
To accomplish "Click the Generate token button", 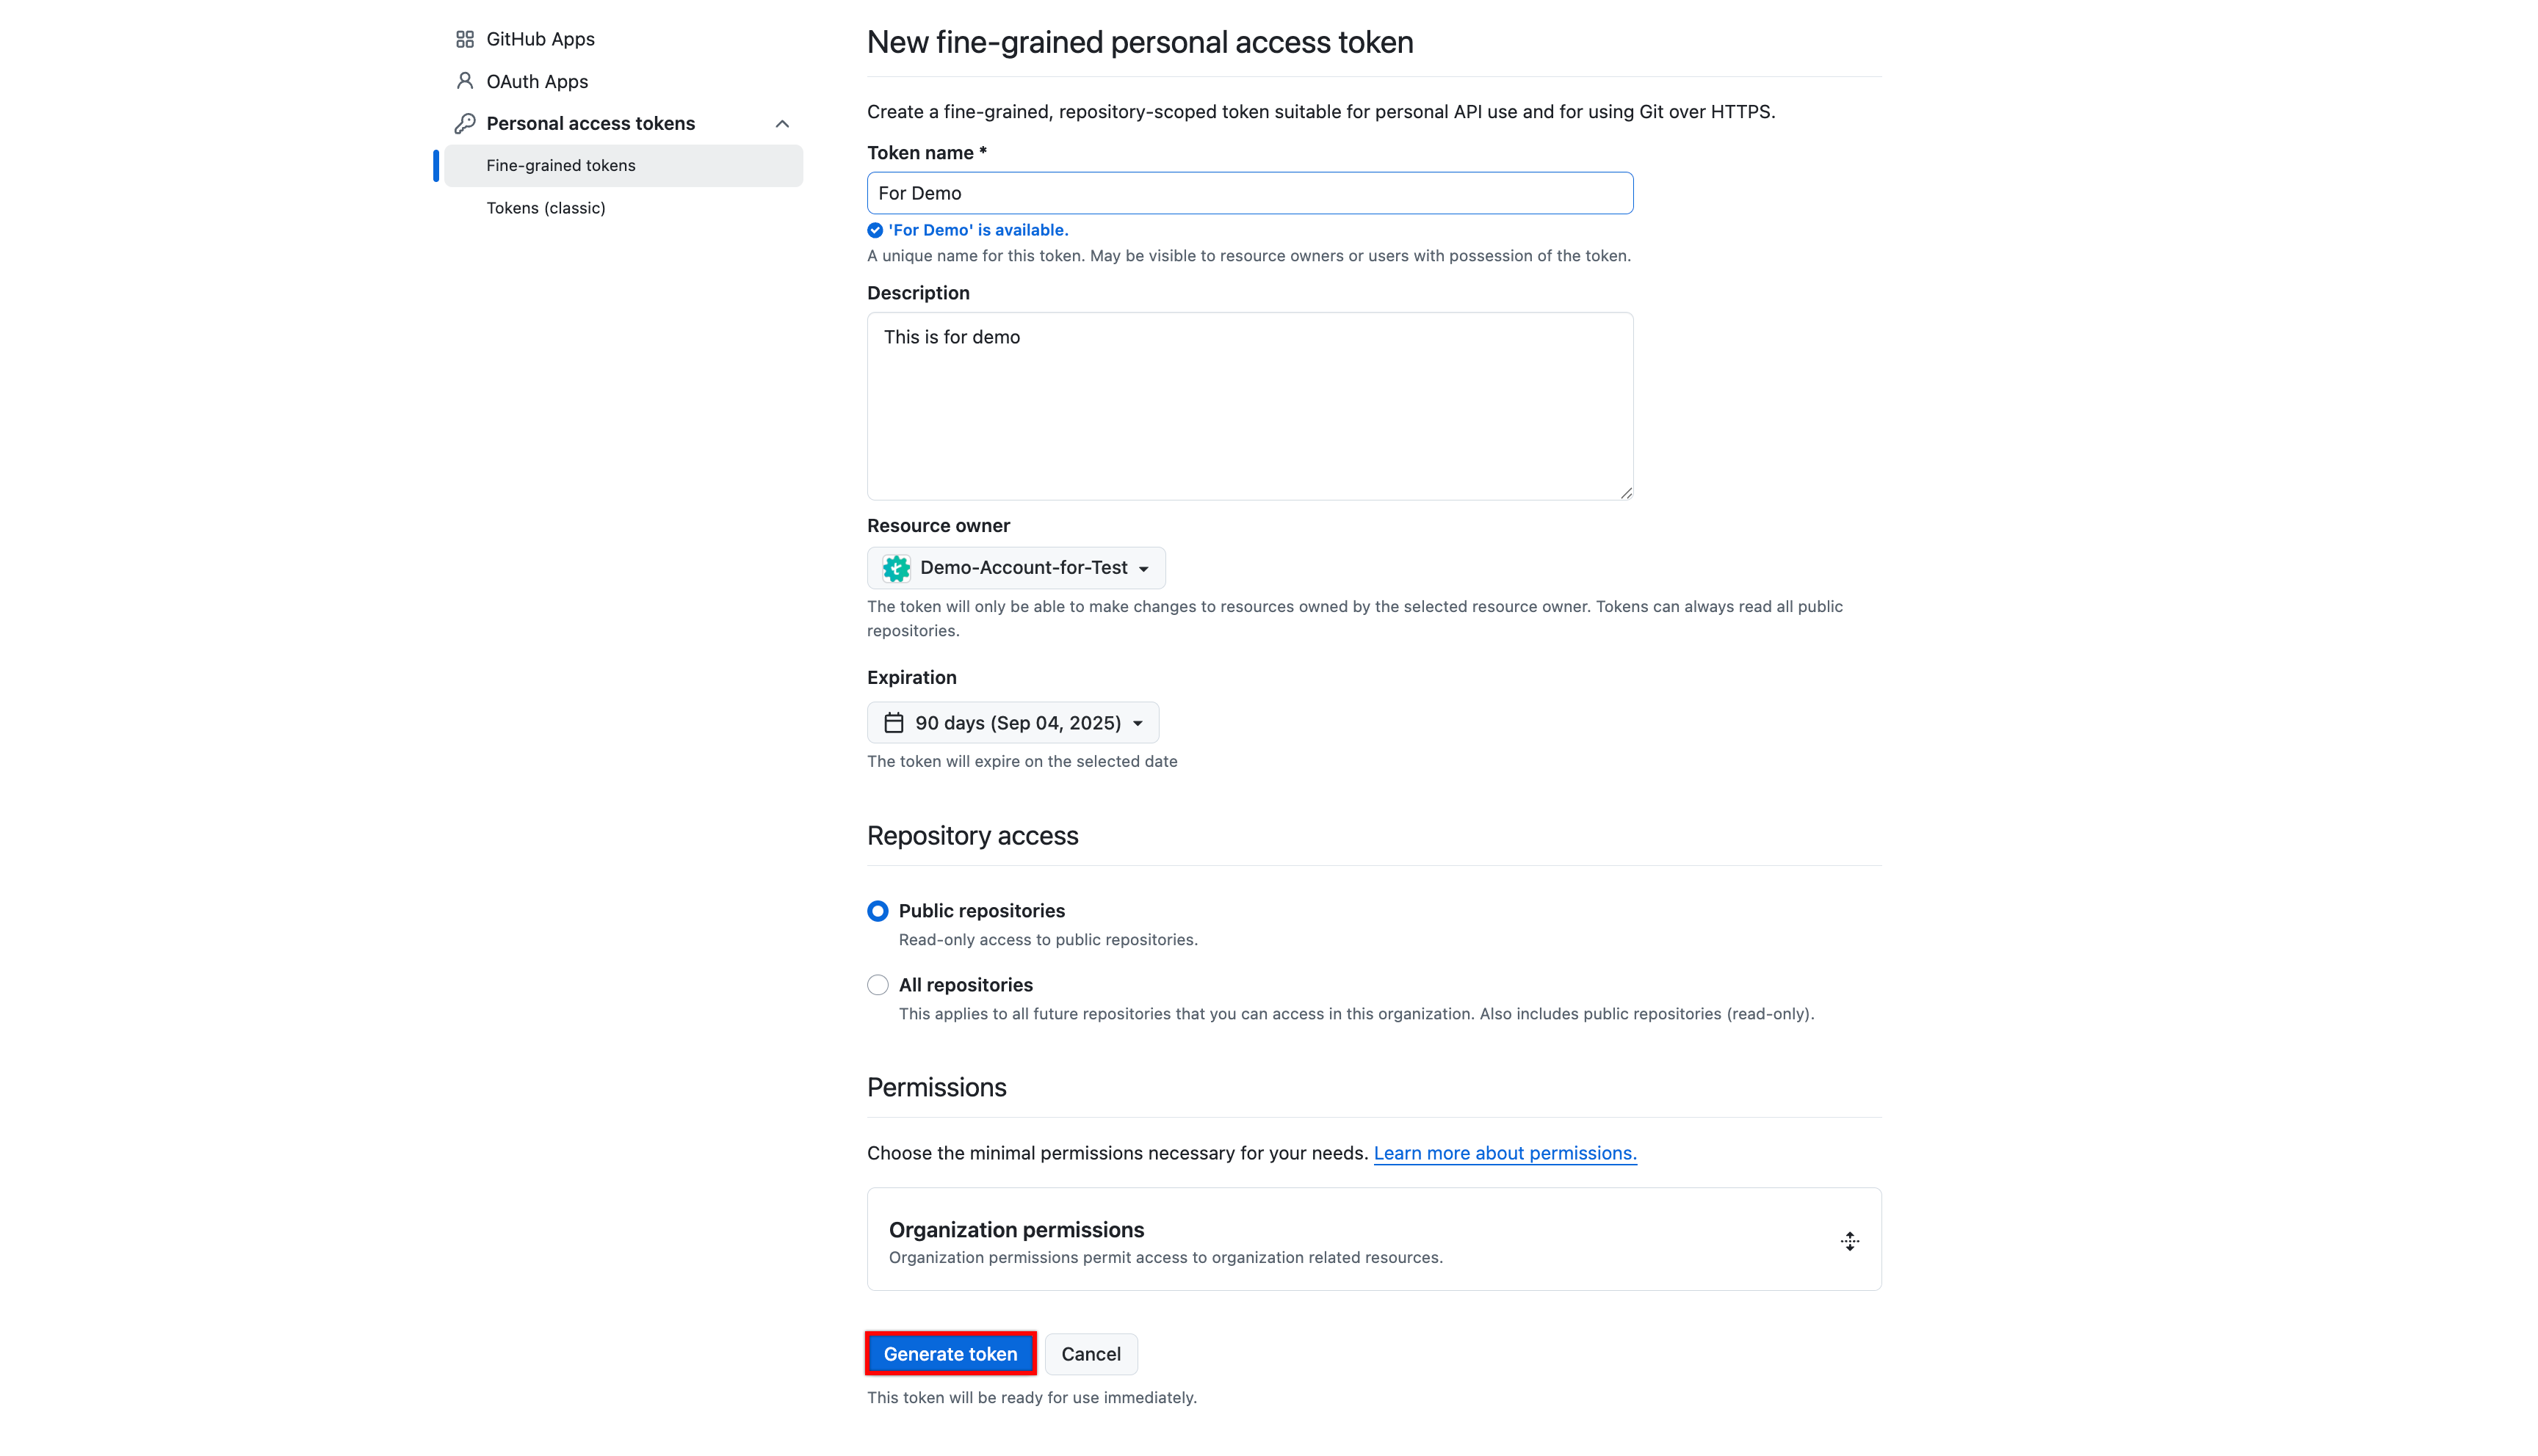I will pos(950,1353).
